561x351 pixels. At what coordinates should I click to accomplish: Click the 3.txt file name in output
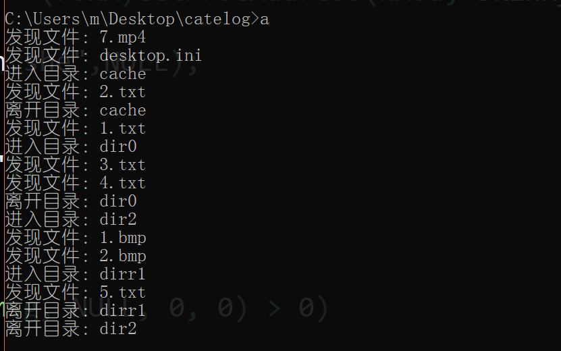coord(122,165)
